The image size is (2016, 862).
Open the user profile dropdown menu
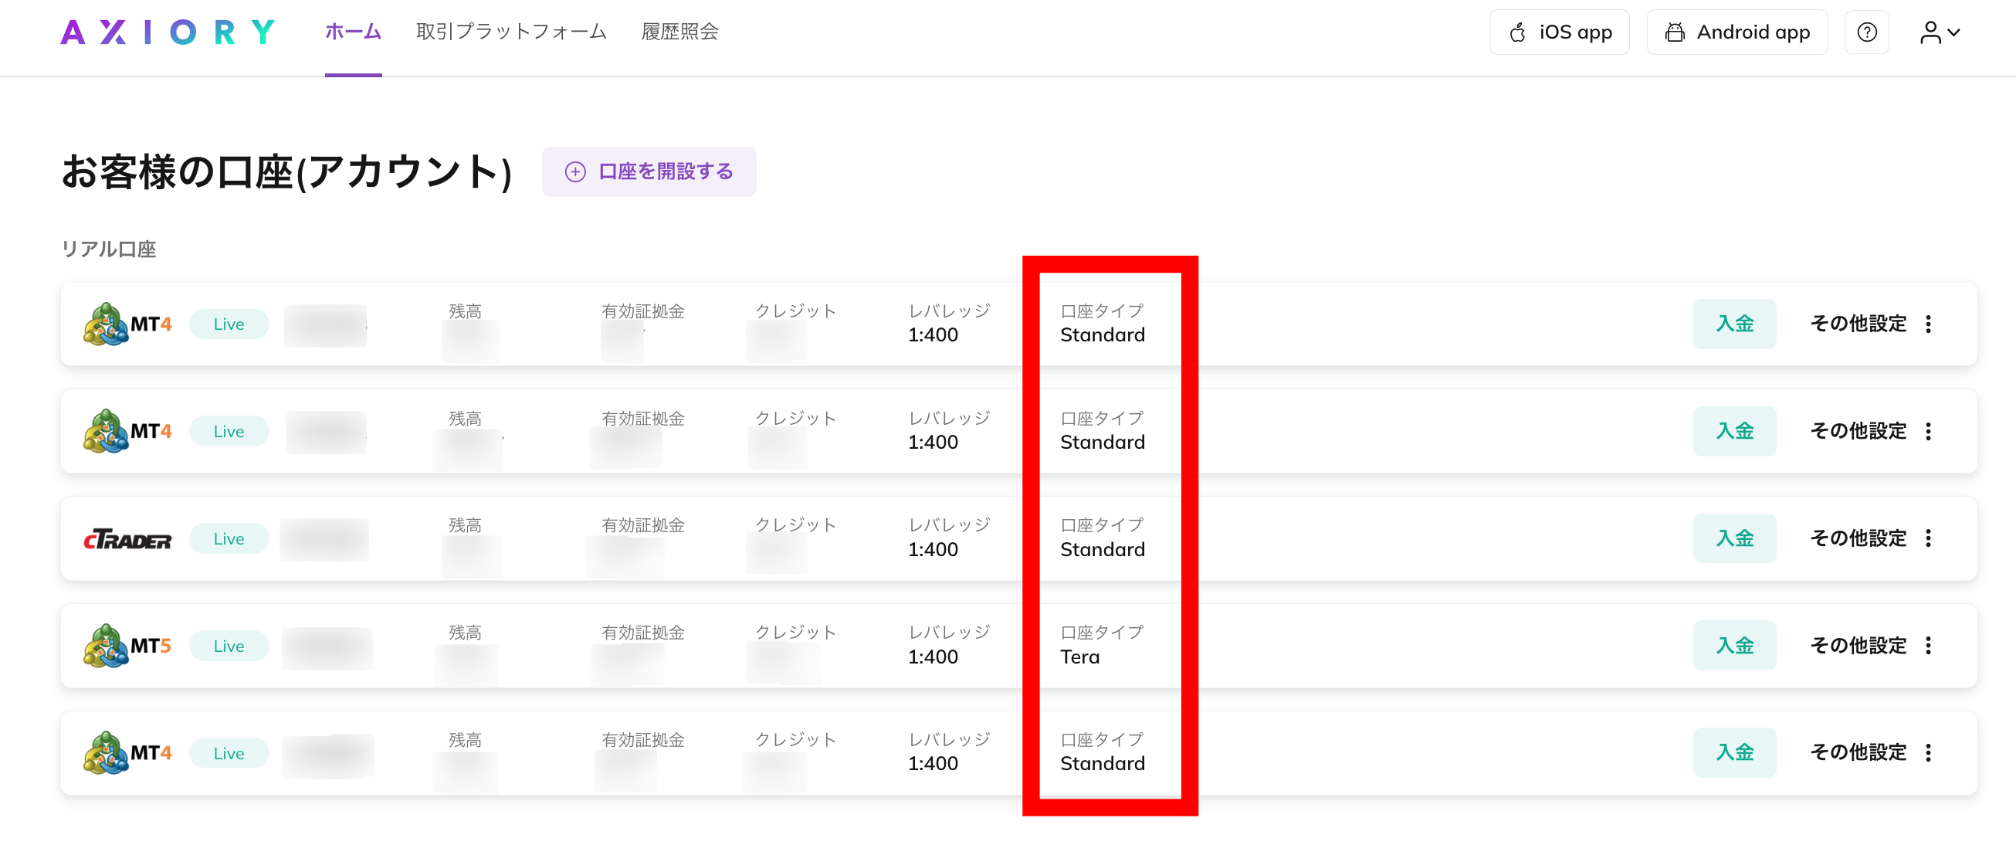point(1939,32)
